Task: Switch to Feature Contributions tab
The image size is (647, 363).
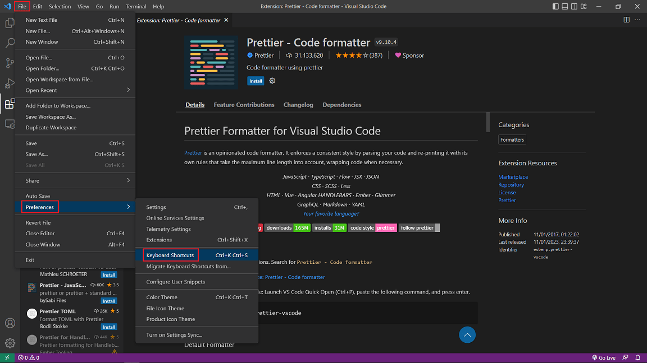Action: point(244,105)
